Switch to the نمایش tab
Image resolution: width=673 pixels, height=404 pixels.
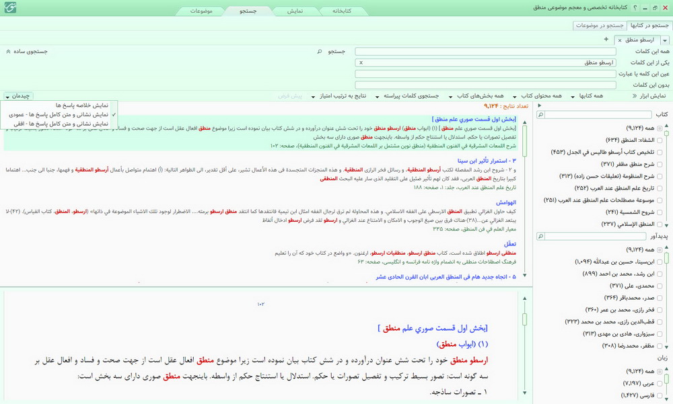click(x=295, y=11)
